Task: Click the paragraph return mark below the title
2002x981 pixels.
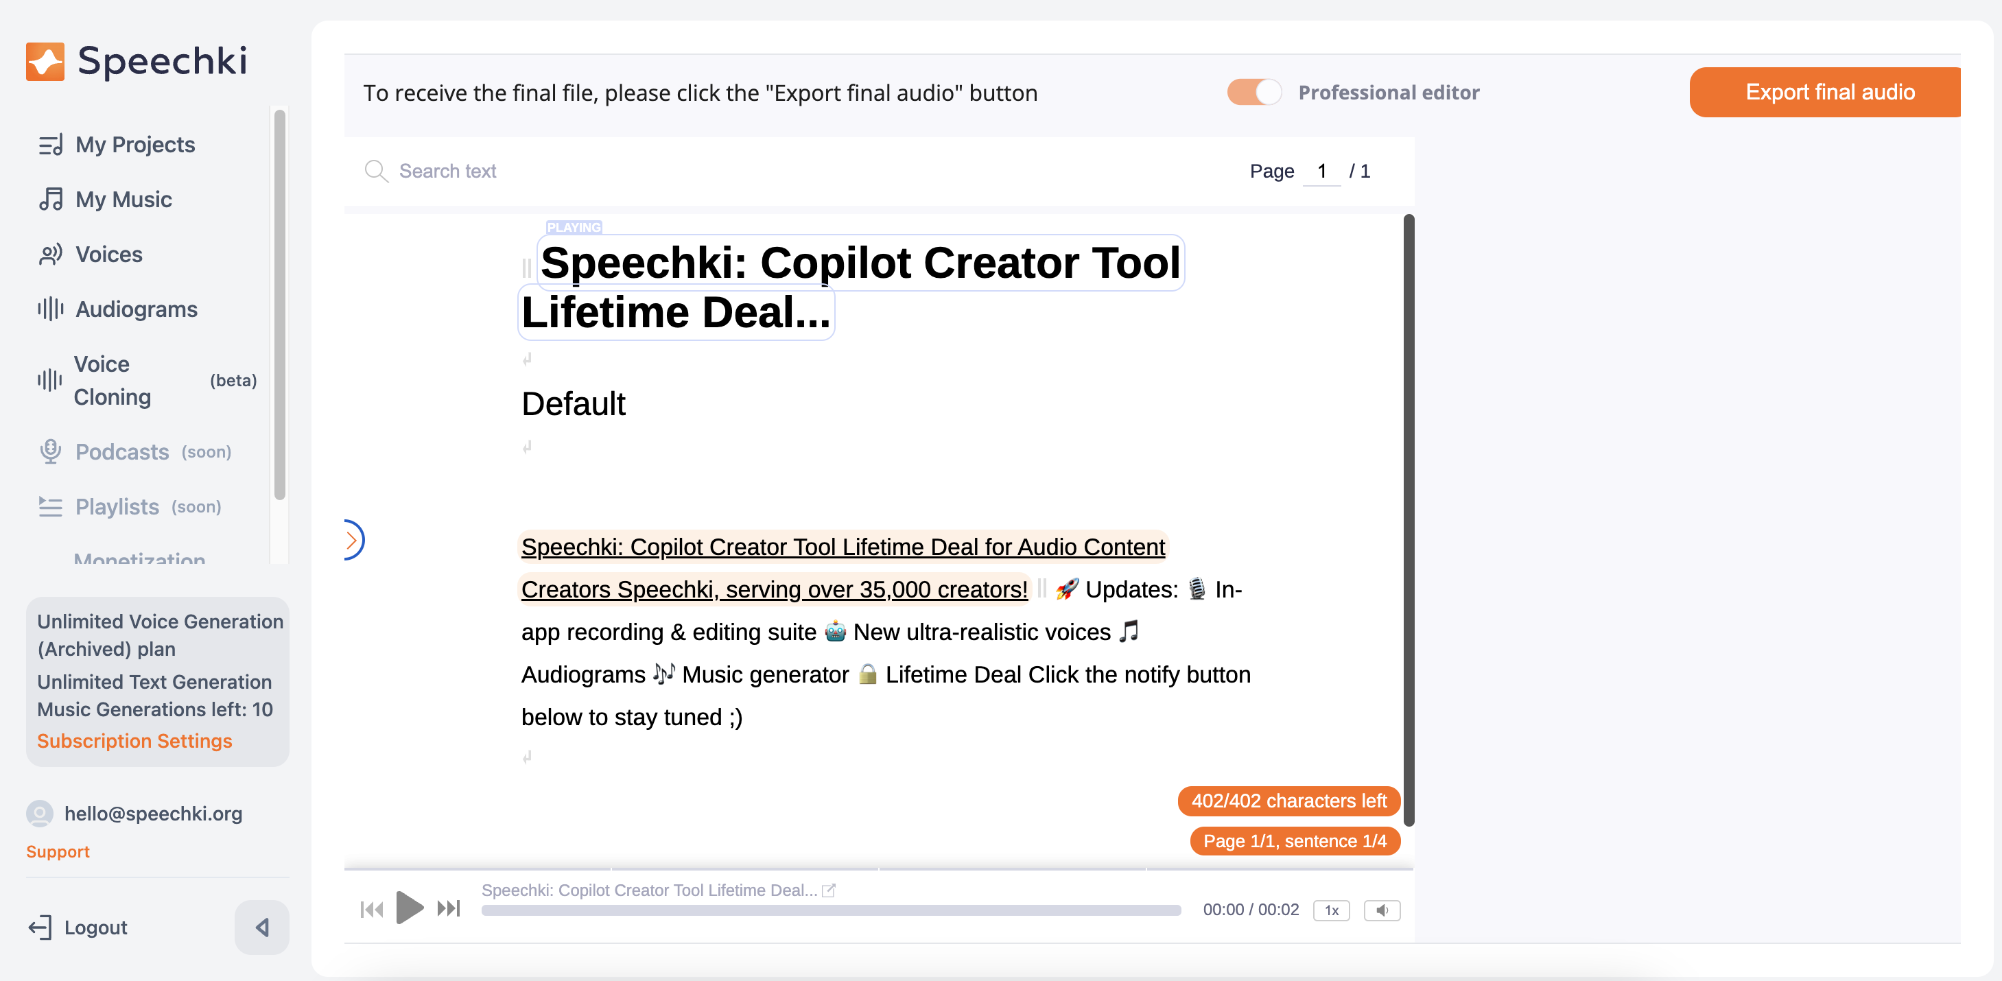Action: click(x=527, y=359)
